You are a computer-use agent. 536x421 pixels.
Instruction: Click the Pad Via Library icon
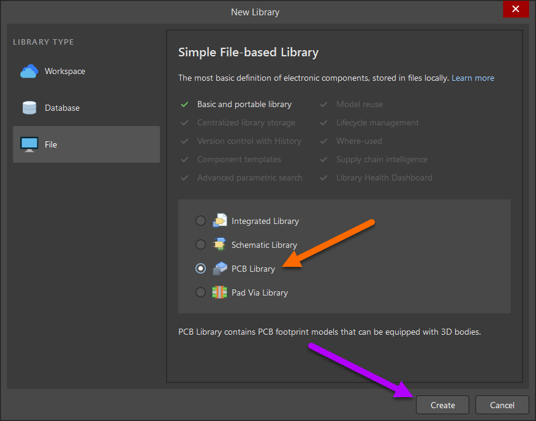click(x=219, y=292)
